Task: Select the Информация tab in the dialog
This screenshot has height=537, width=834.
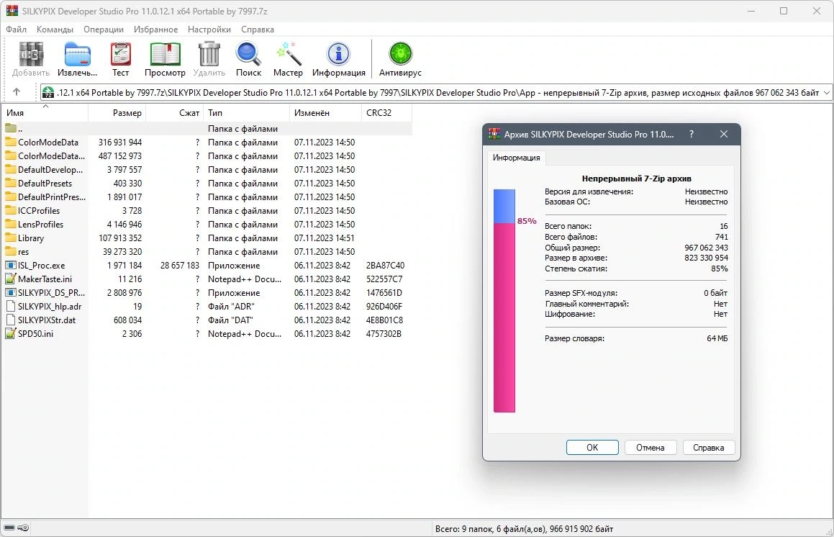Action: click(516, 158)
